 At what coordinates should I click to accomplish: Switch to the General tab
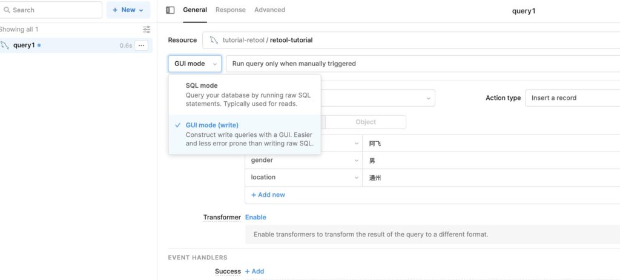point(195,10)
